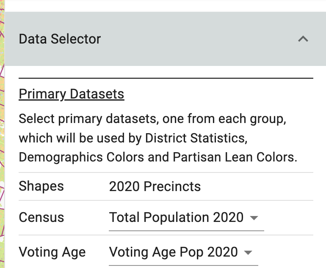Select the 2020 Precincts shapes value

[x=155, y=186]
